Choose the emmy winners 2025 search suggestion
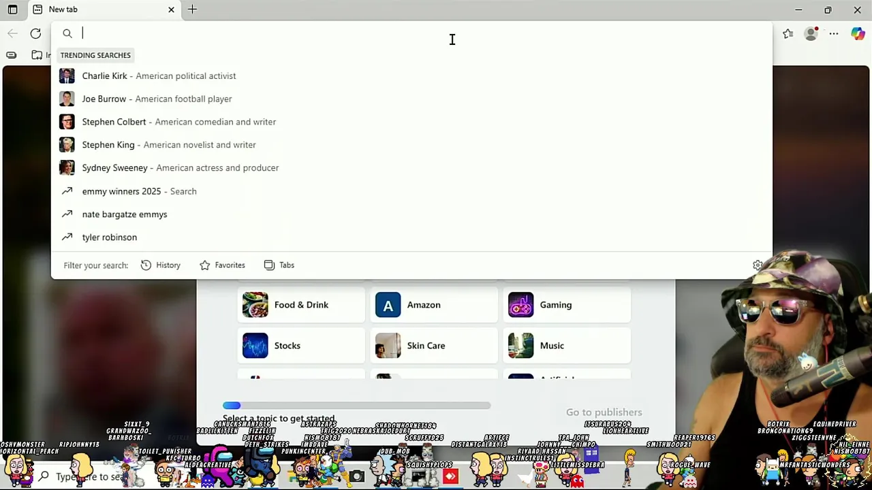 [411, 191]
